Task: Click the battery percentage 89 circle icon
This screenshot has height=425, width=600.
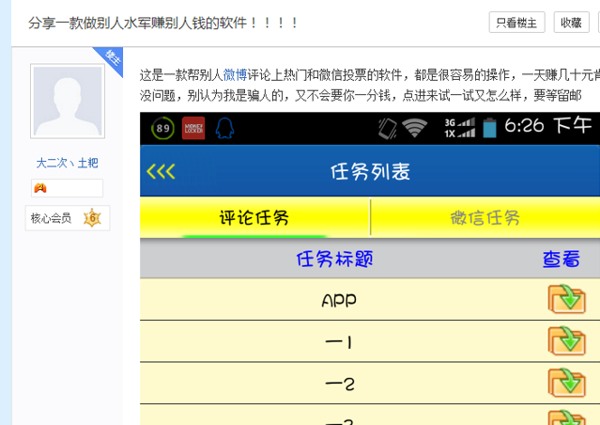Action: (x=162, y=128)
